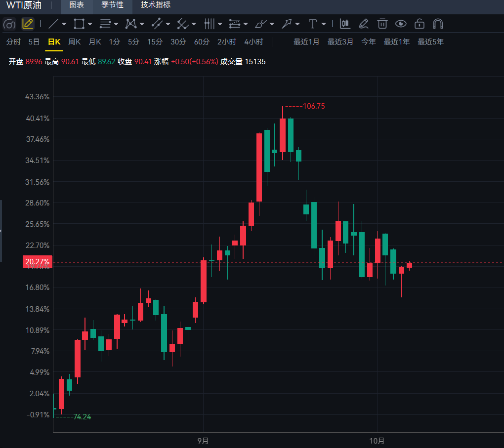
Task: Expand the line tool dropdown arrow
Action: pyautogui.click(x=64, y=24)
